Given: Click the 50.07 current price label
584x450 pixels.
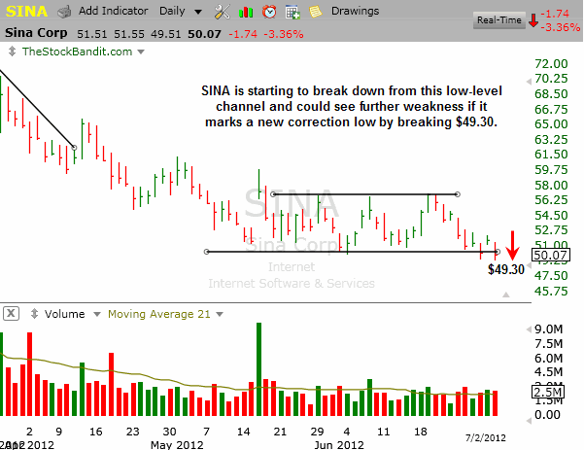Looking at the screenshot, I should point(551,256).
